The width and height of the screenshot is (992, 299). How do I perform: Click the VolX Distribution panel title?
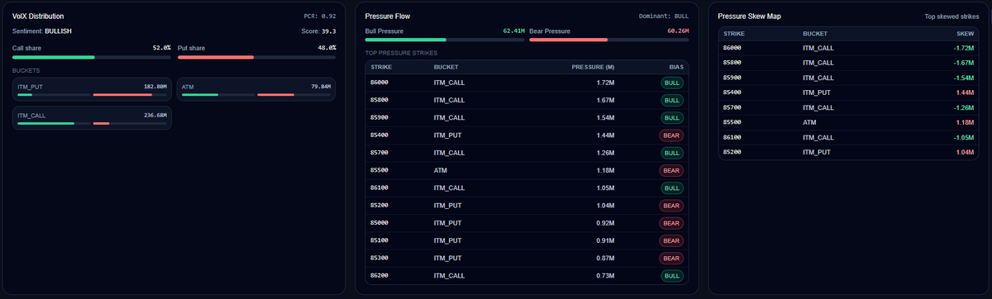click(38, 16)
